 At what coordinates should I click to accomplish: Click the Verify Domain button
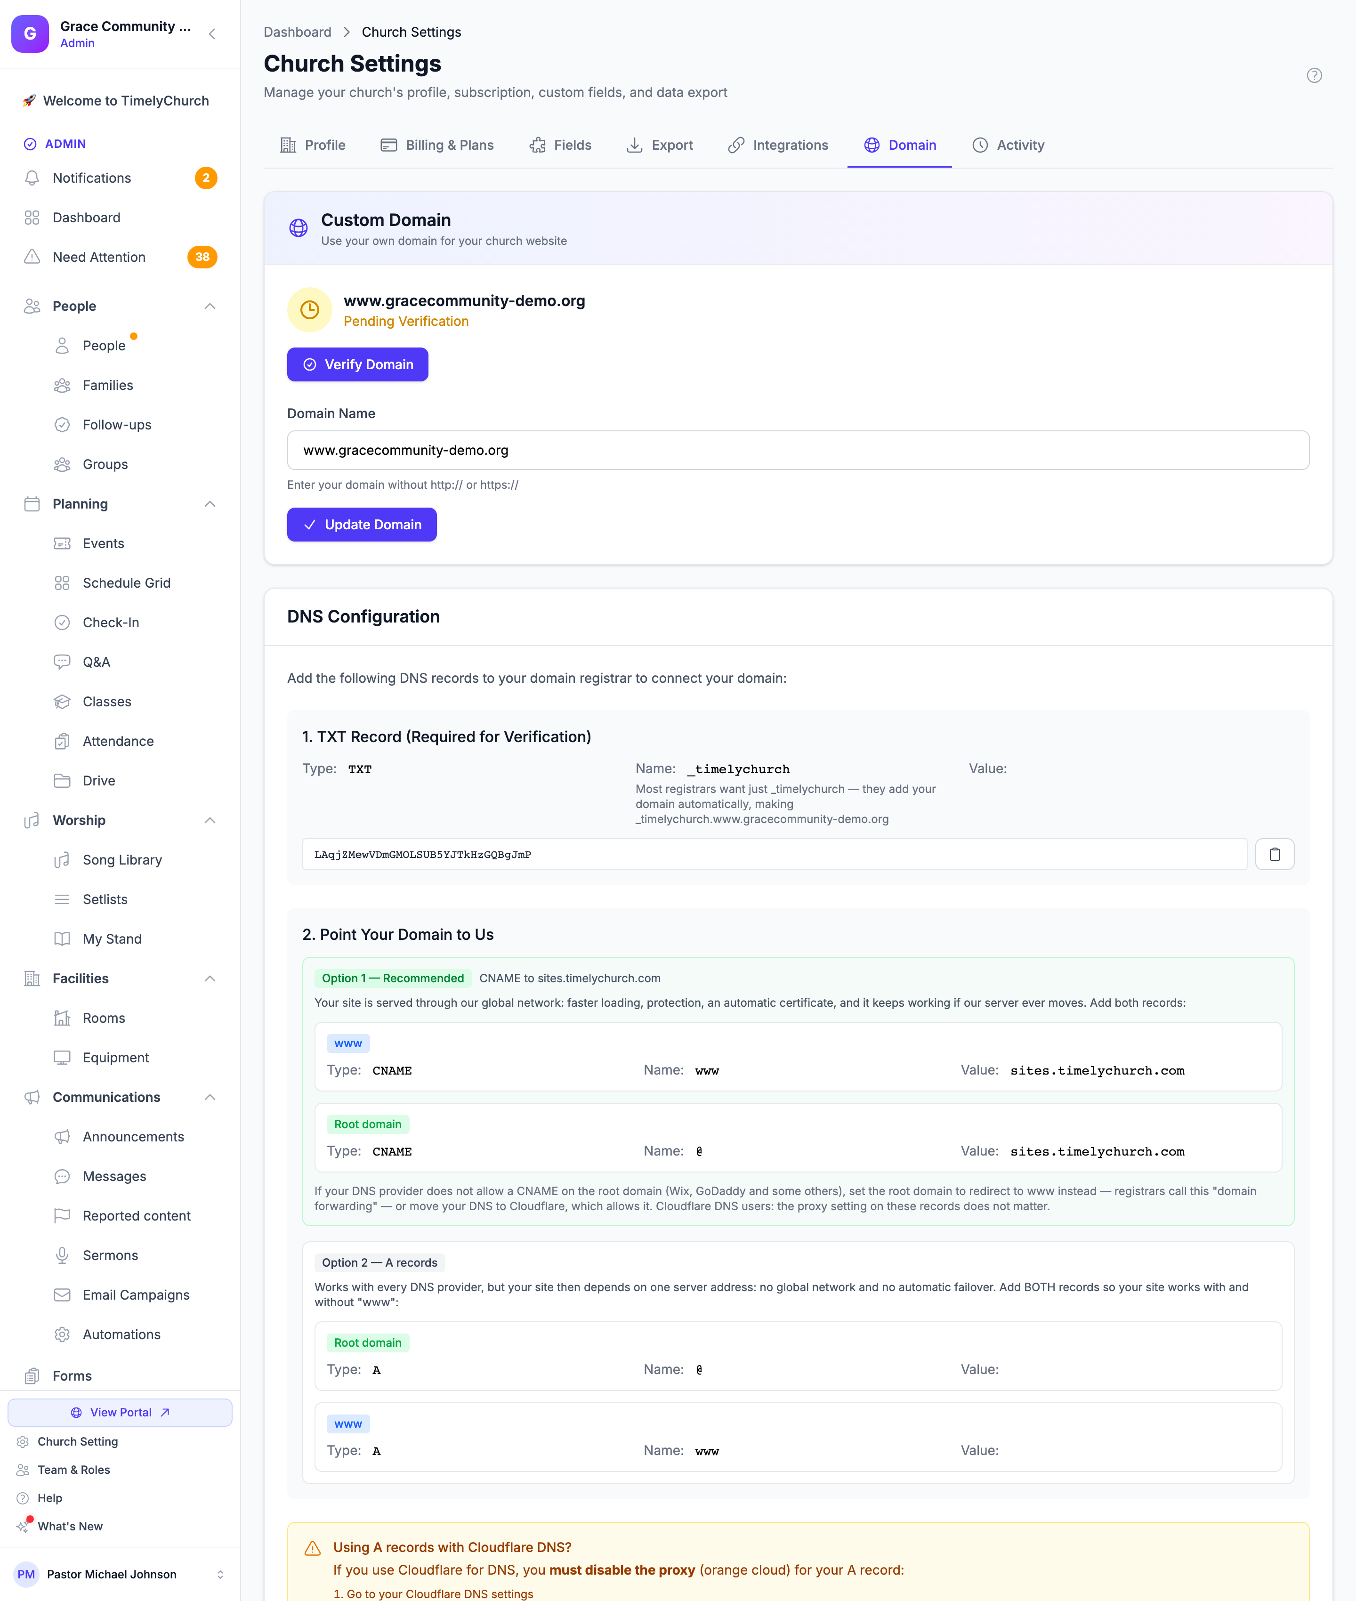(x=357, y=364)
